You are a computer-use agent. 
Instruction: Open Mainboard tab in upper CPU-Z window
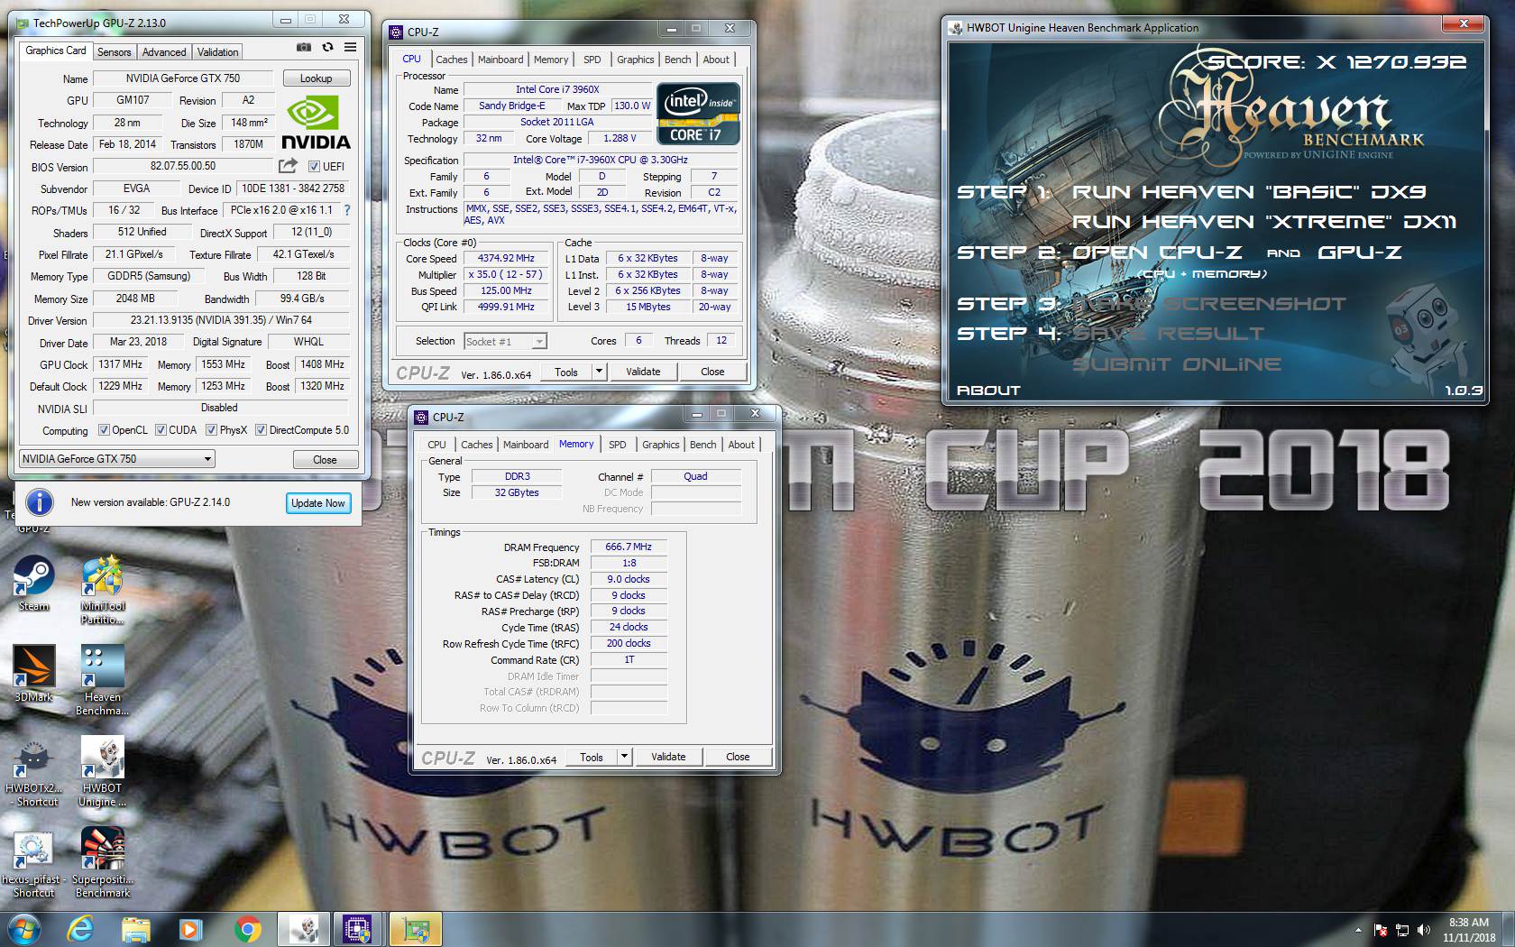pos(500,60)
